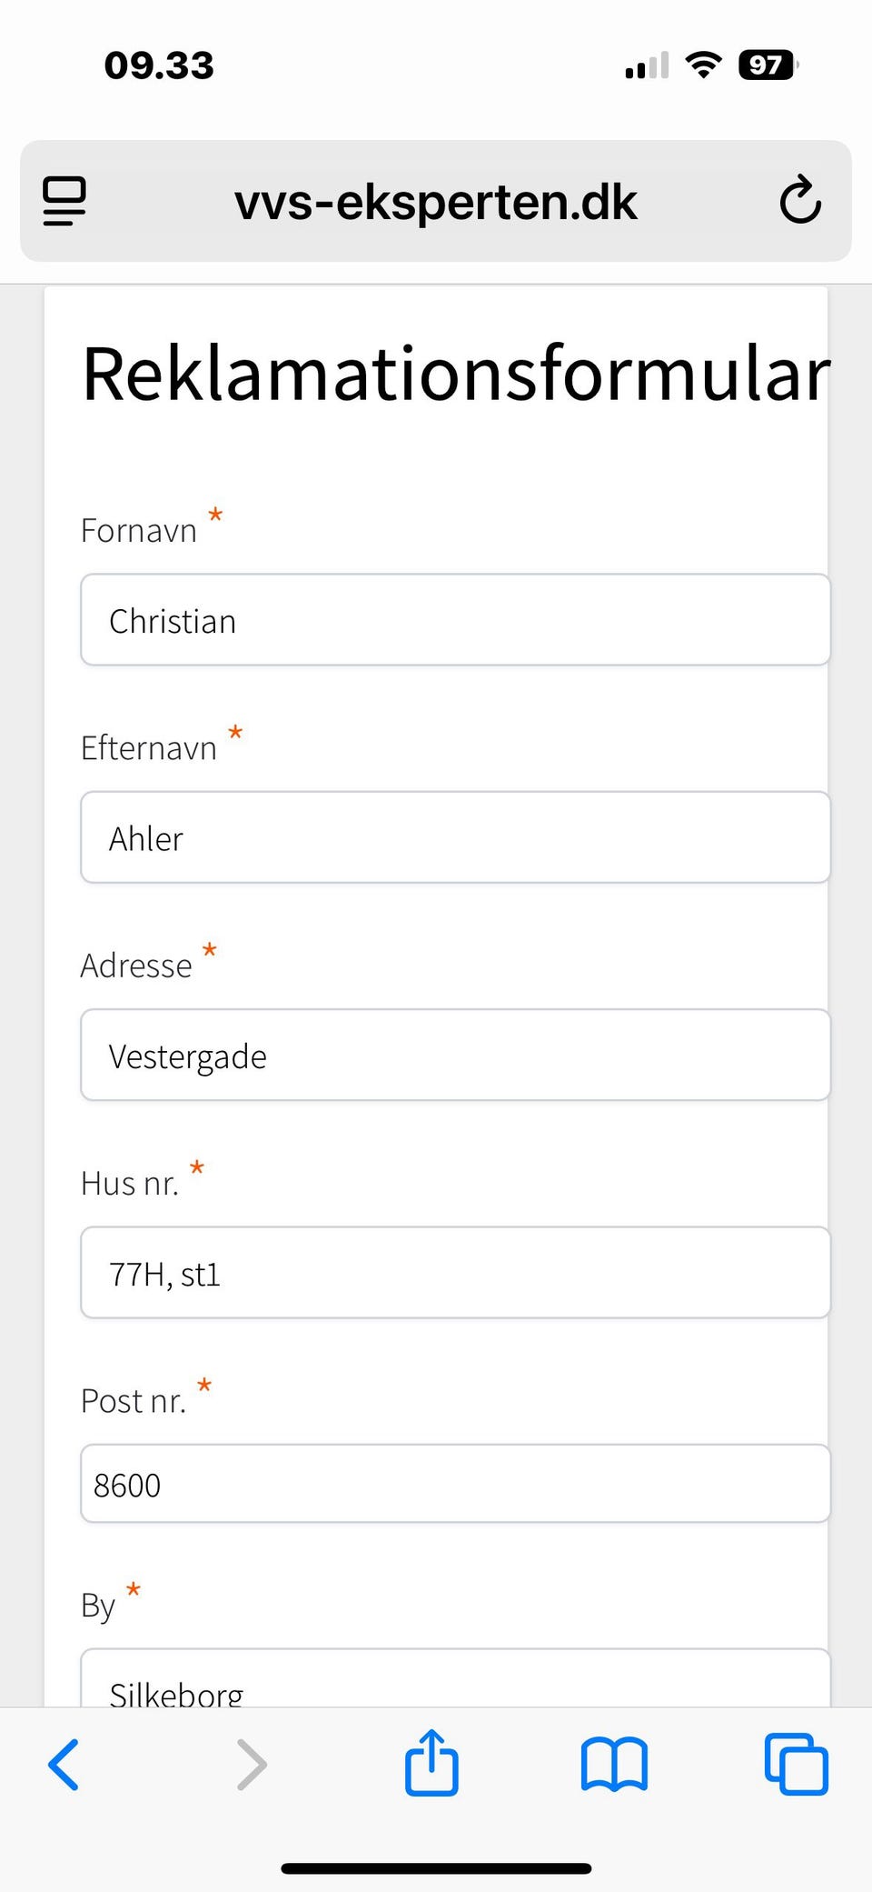Select the Efternavn field with Ahler
872x1892 pixels.
pos(455,837)
